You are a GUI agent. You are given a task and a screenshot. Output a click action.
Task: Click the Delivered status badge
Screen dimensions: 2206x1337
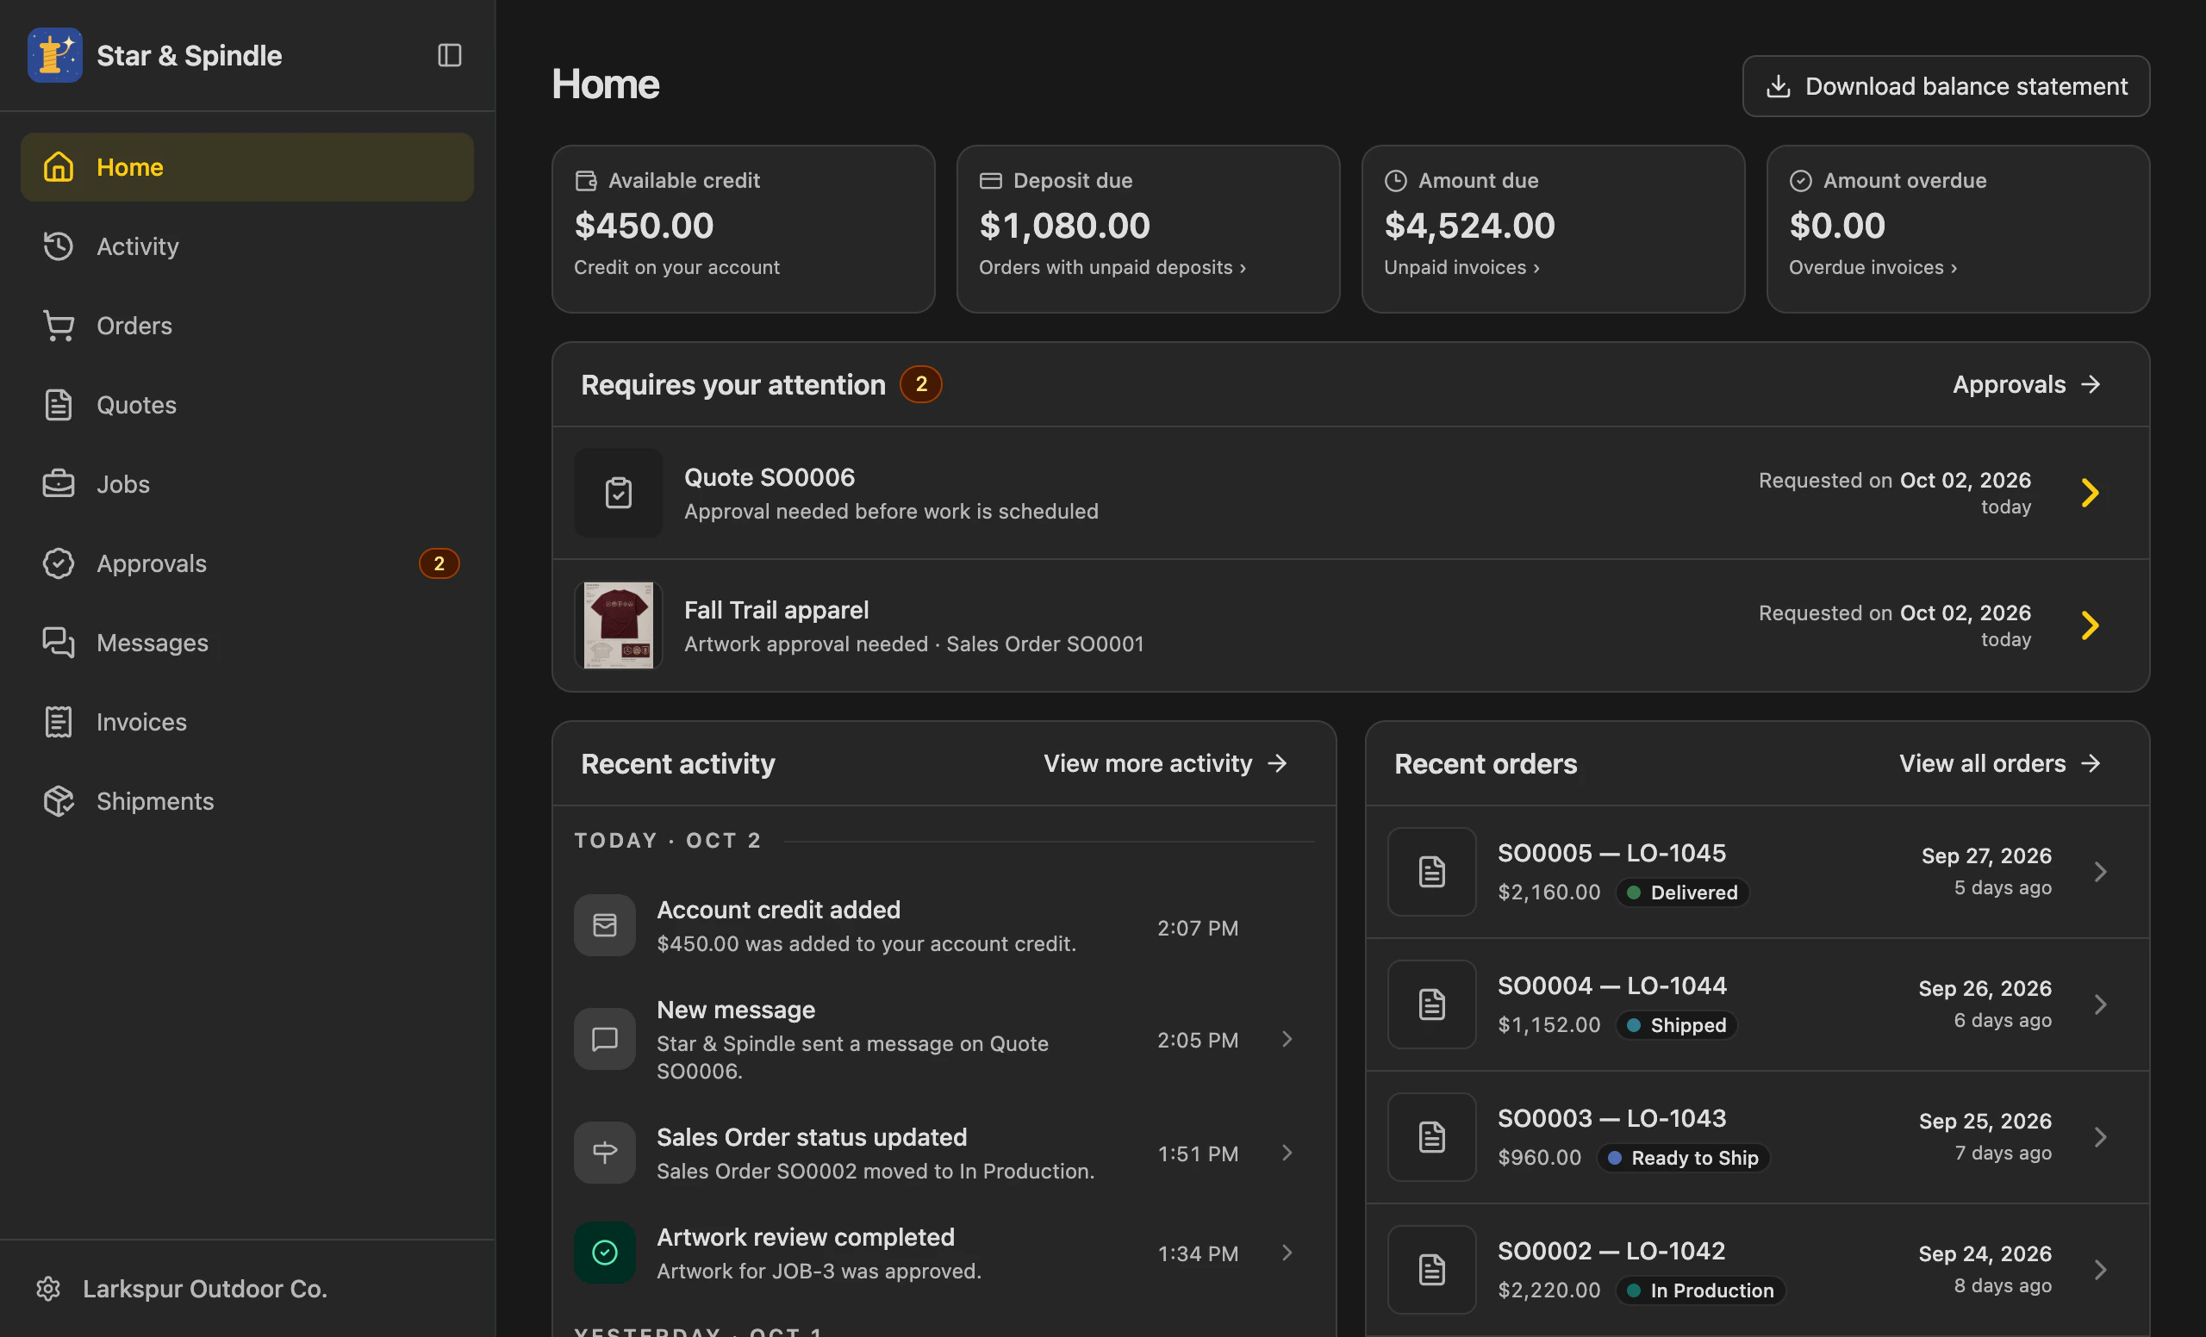tap(1682, 892)
